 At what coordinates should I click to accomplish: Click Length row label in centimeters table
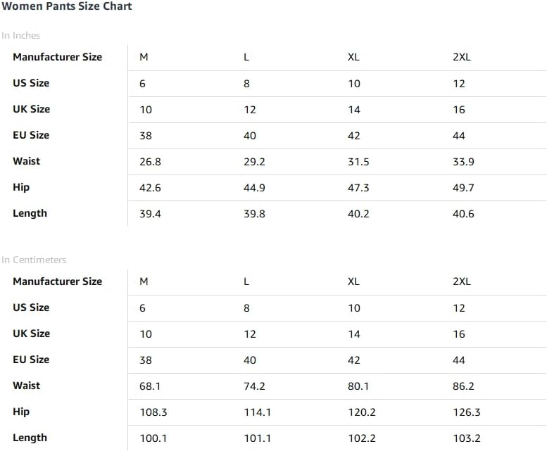tap(30, 438)
